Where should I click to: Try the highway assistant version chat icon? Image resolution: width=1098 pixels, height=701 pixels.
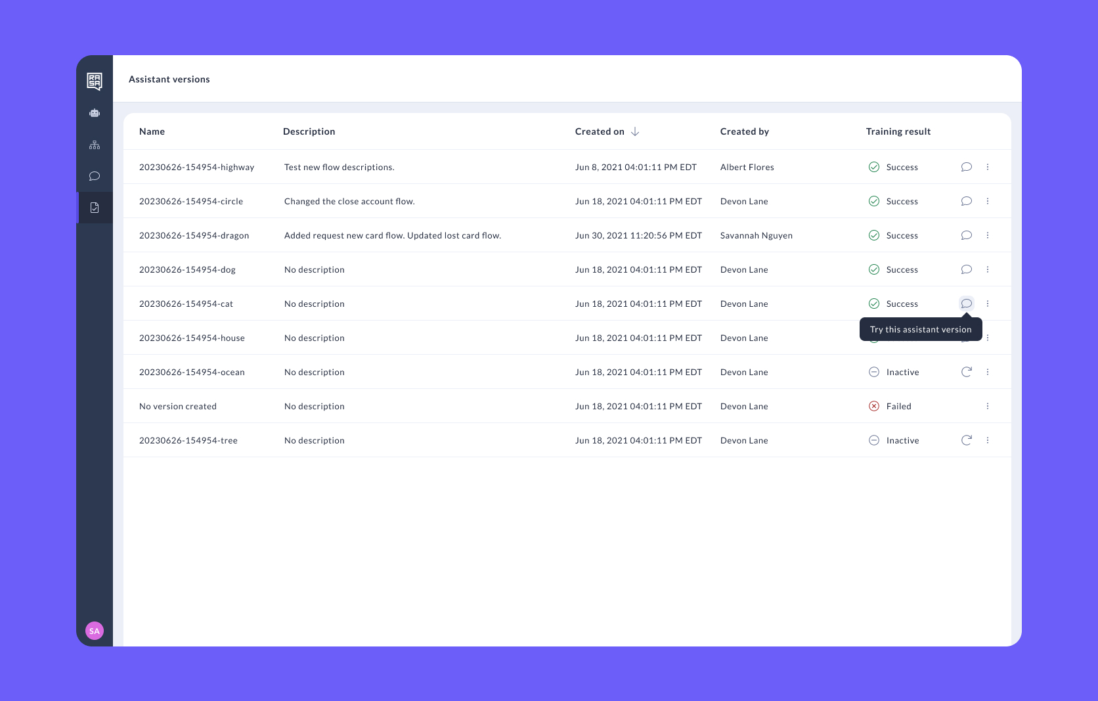point(966,167)
